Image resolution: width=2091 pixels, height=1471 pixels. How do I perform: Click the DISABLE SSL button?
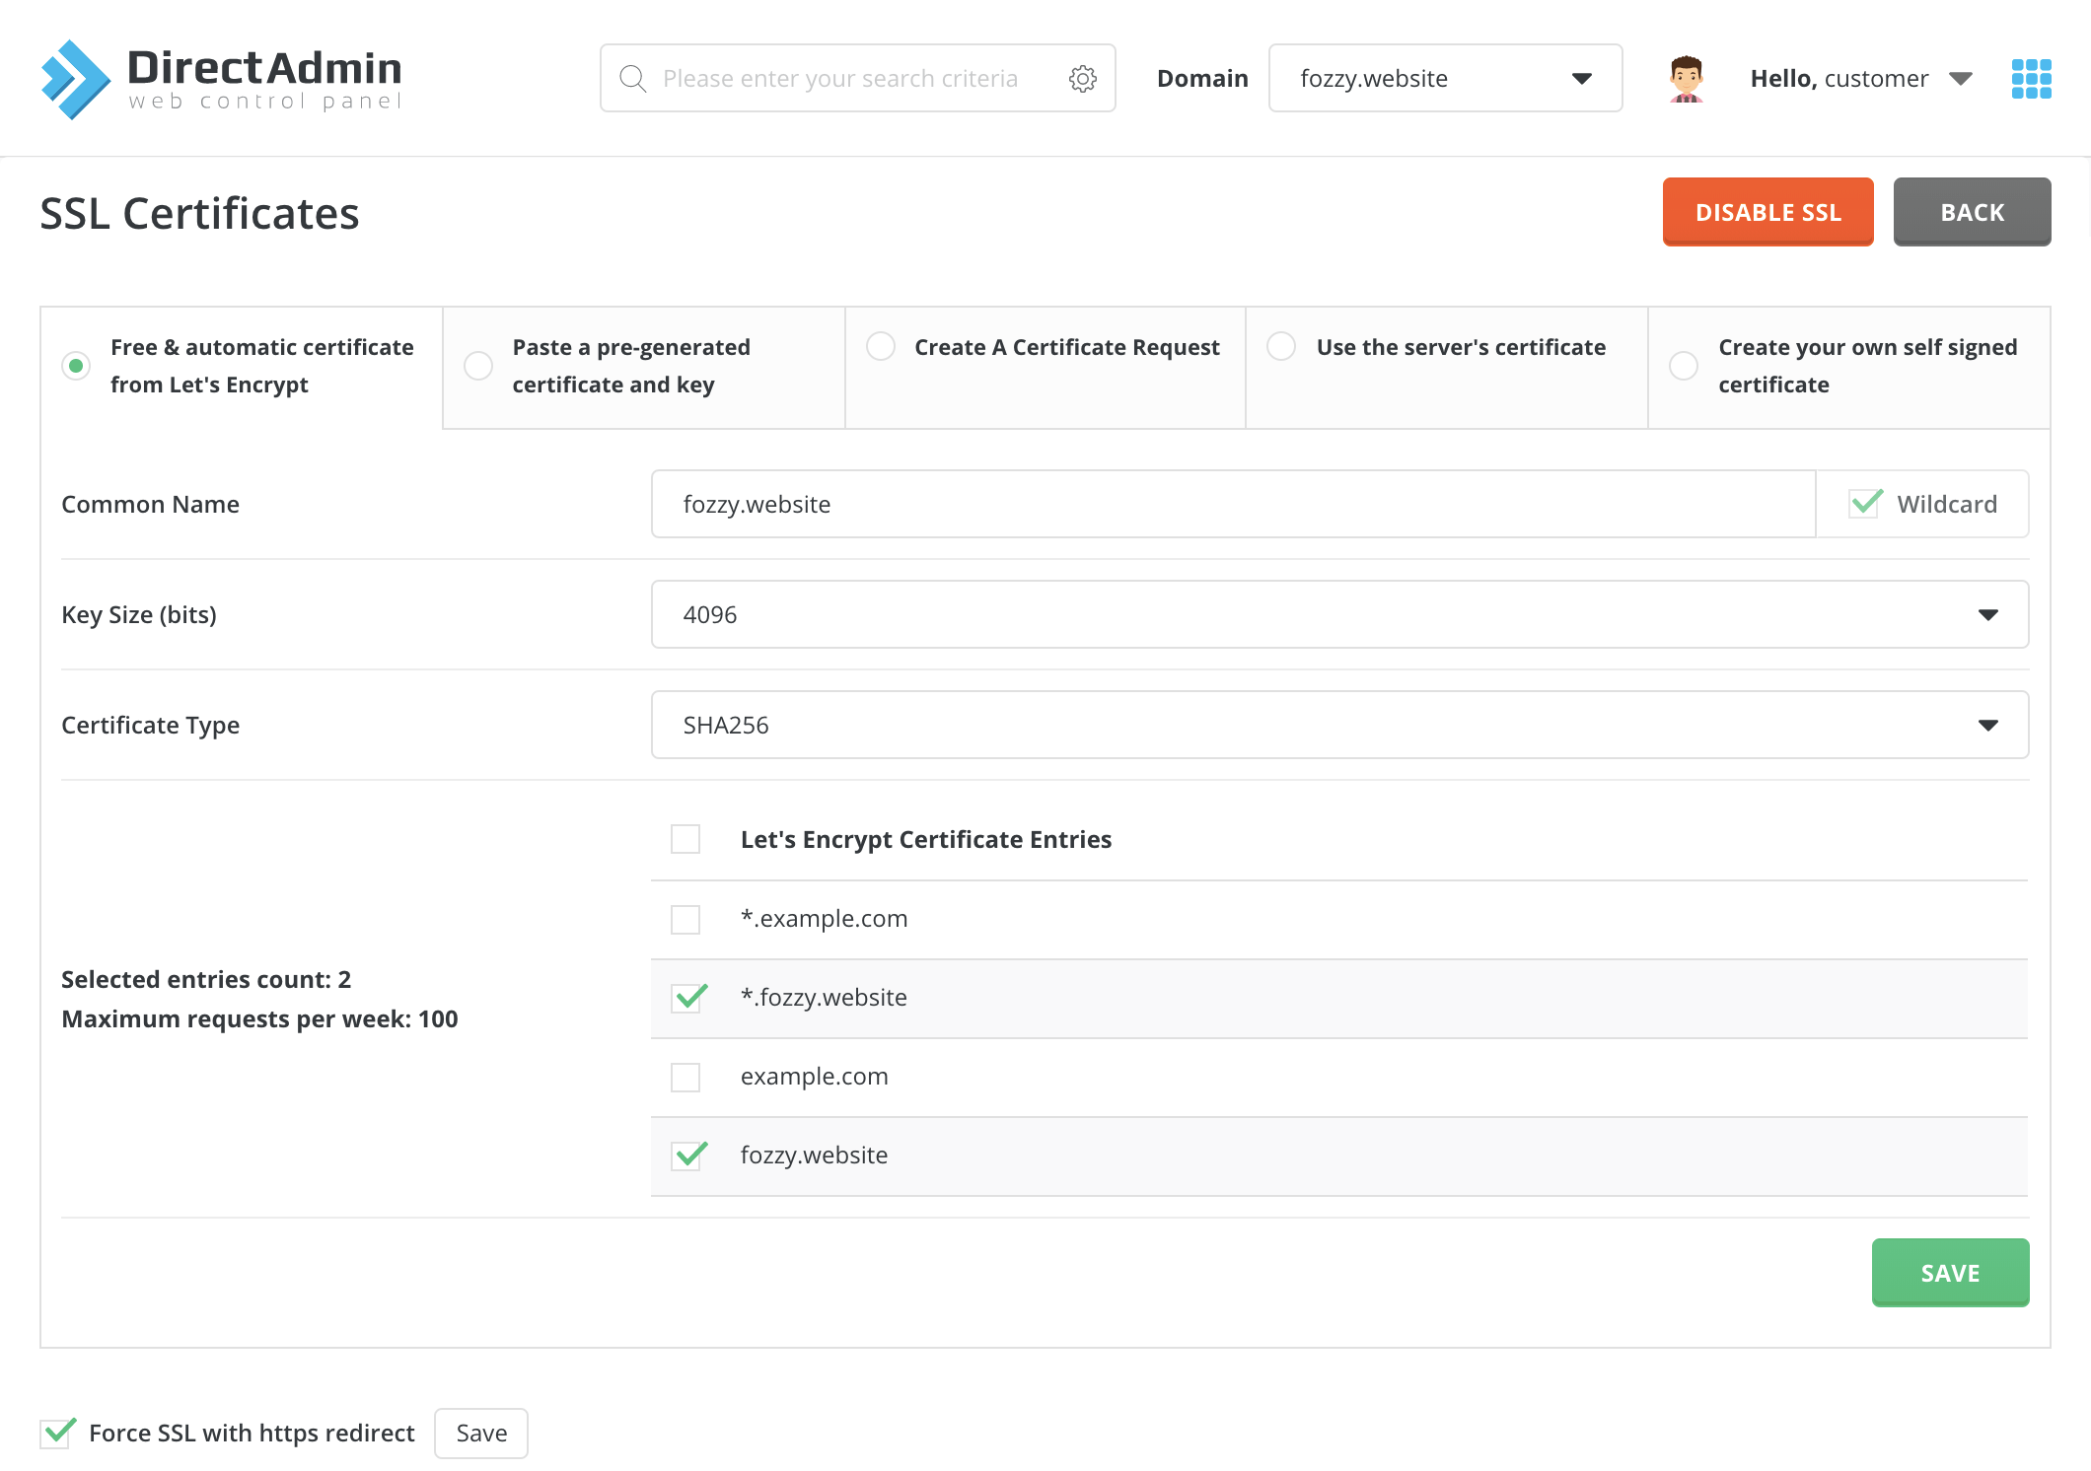tap(1767, 212)
